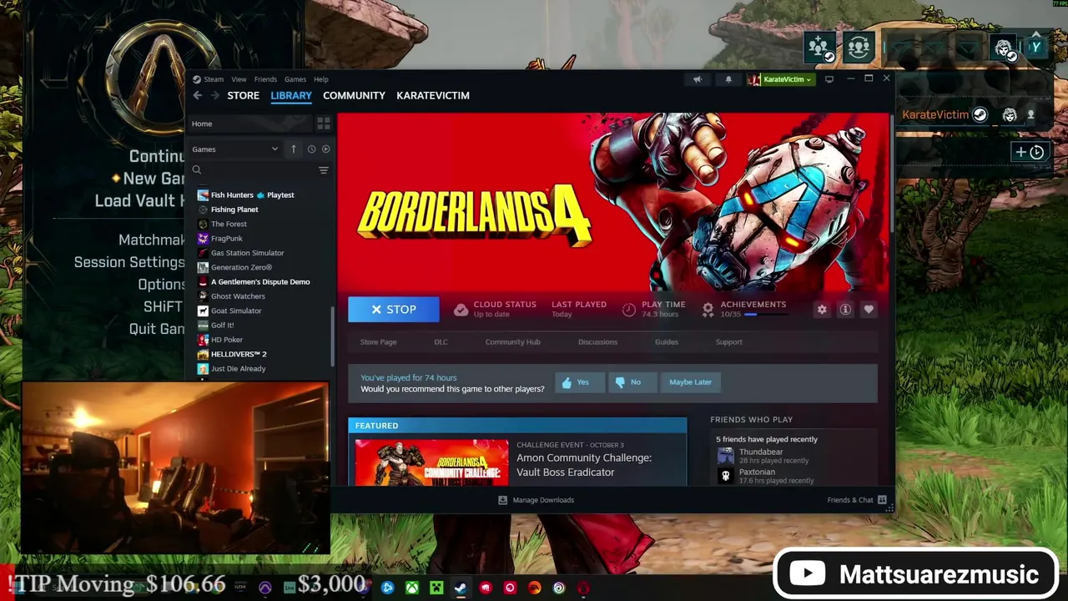Image resolution: width=1068 pixels, height=601 pixels.
Task: Open the Community Hub link
Action: coord(512,342)
